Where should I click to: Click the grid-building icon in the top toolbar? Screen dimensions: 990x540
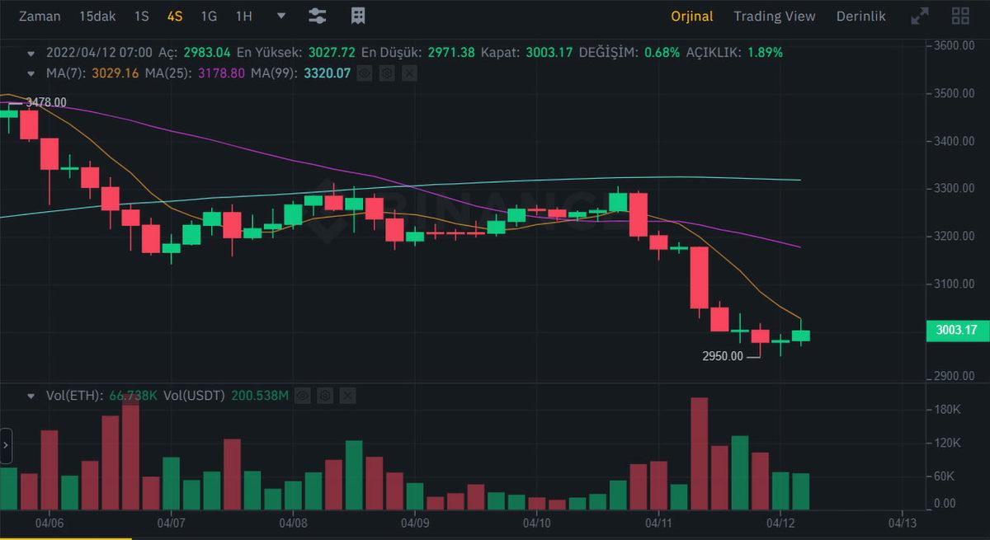358,16
